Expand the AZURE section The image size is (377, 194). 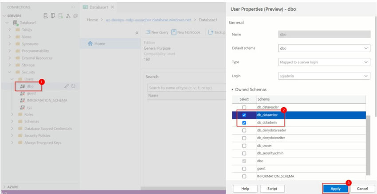(4, 187)
